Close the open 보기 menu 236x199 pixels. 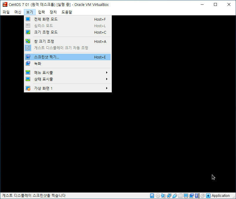click(x=30, y=12)
